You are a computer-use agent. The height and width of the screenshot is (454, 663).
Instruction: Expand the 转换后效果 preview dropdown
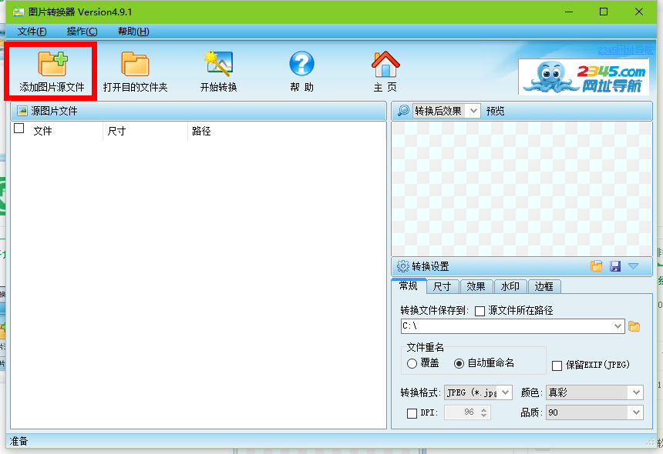pyautogui.click(x=473, y=111)
